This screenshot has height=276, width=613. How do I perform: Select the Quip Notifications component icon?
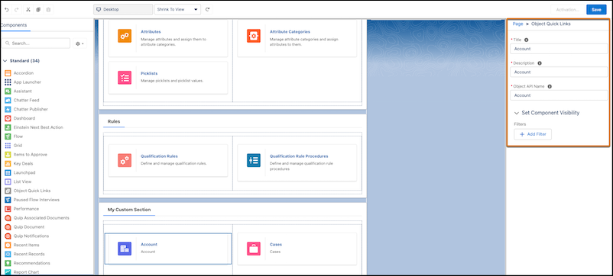(8, 236)
